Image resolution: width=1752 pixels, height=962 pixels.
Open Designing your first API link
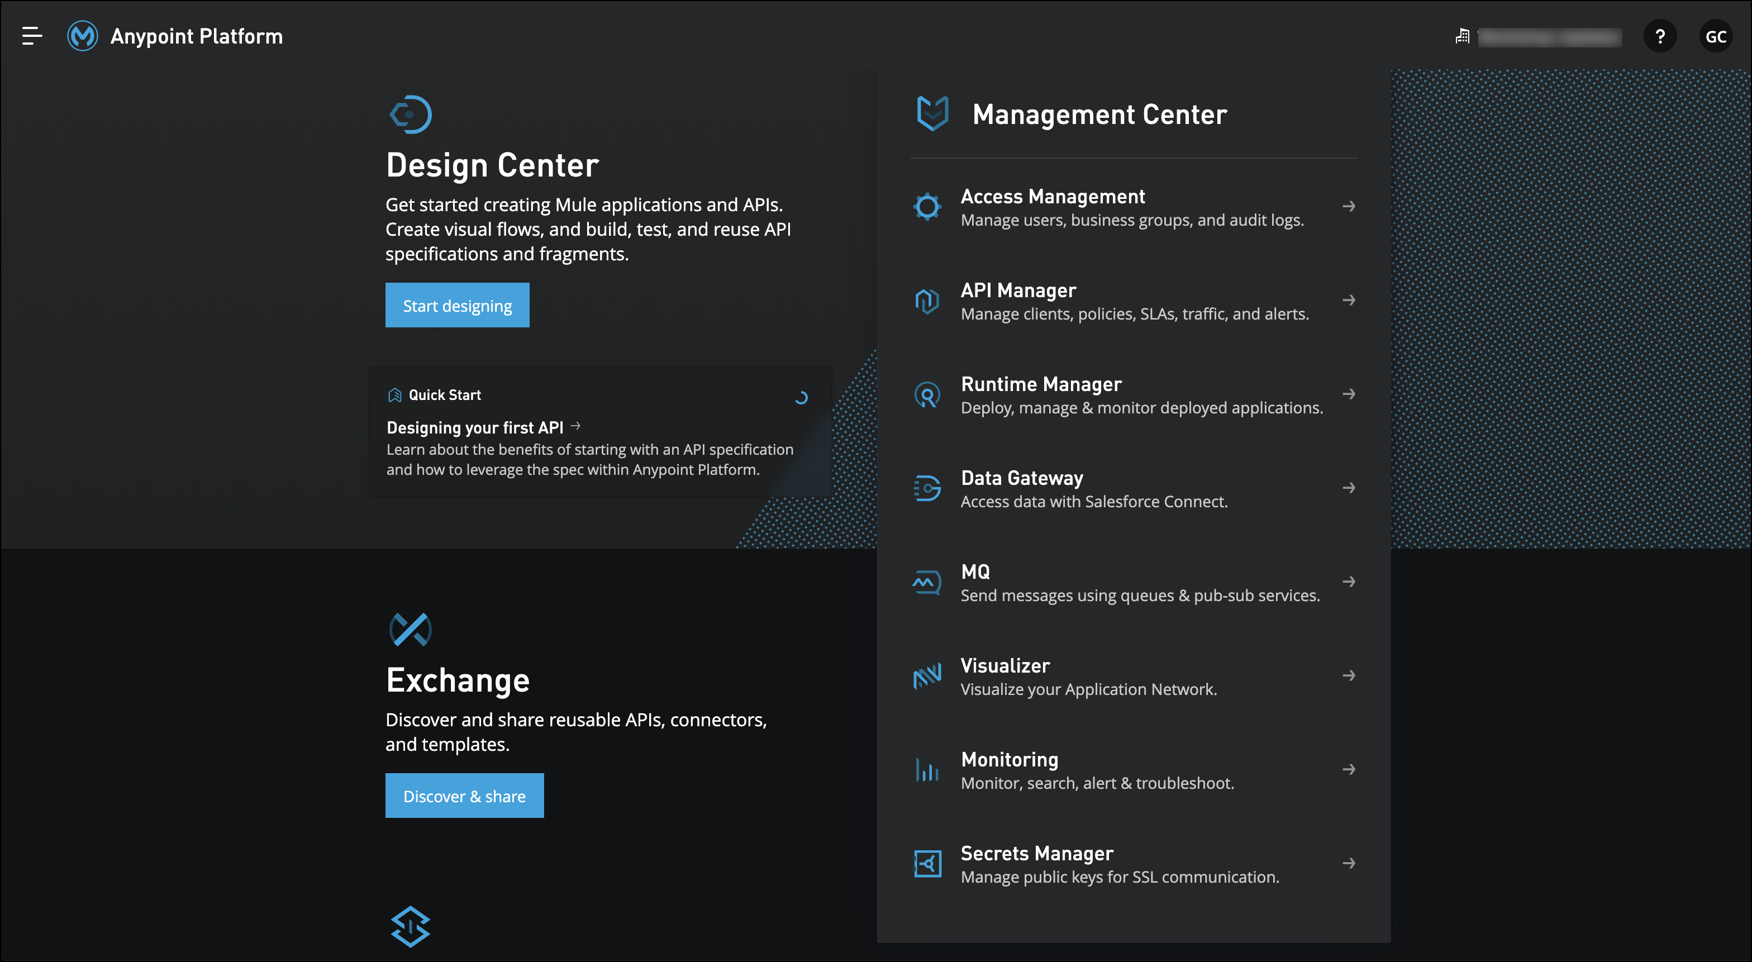pyautogui.click(x=475, y=428)
